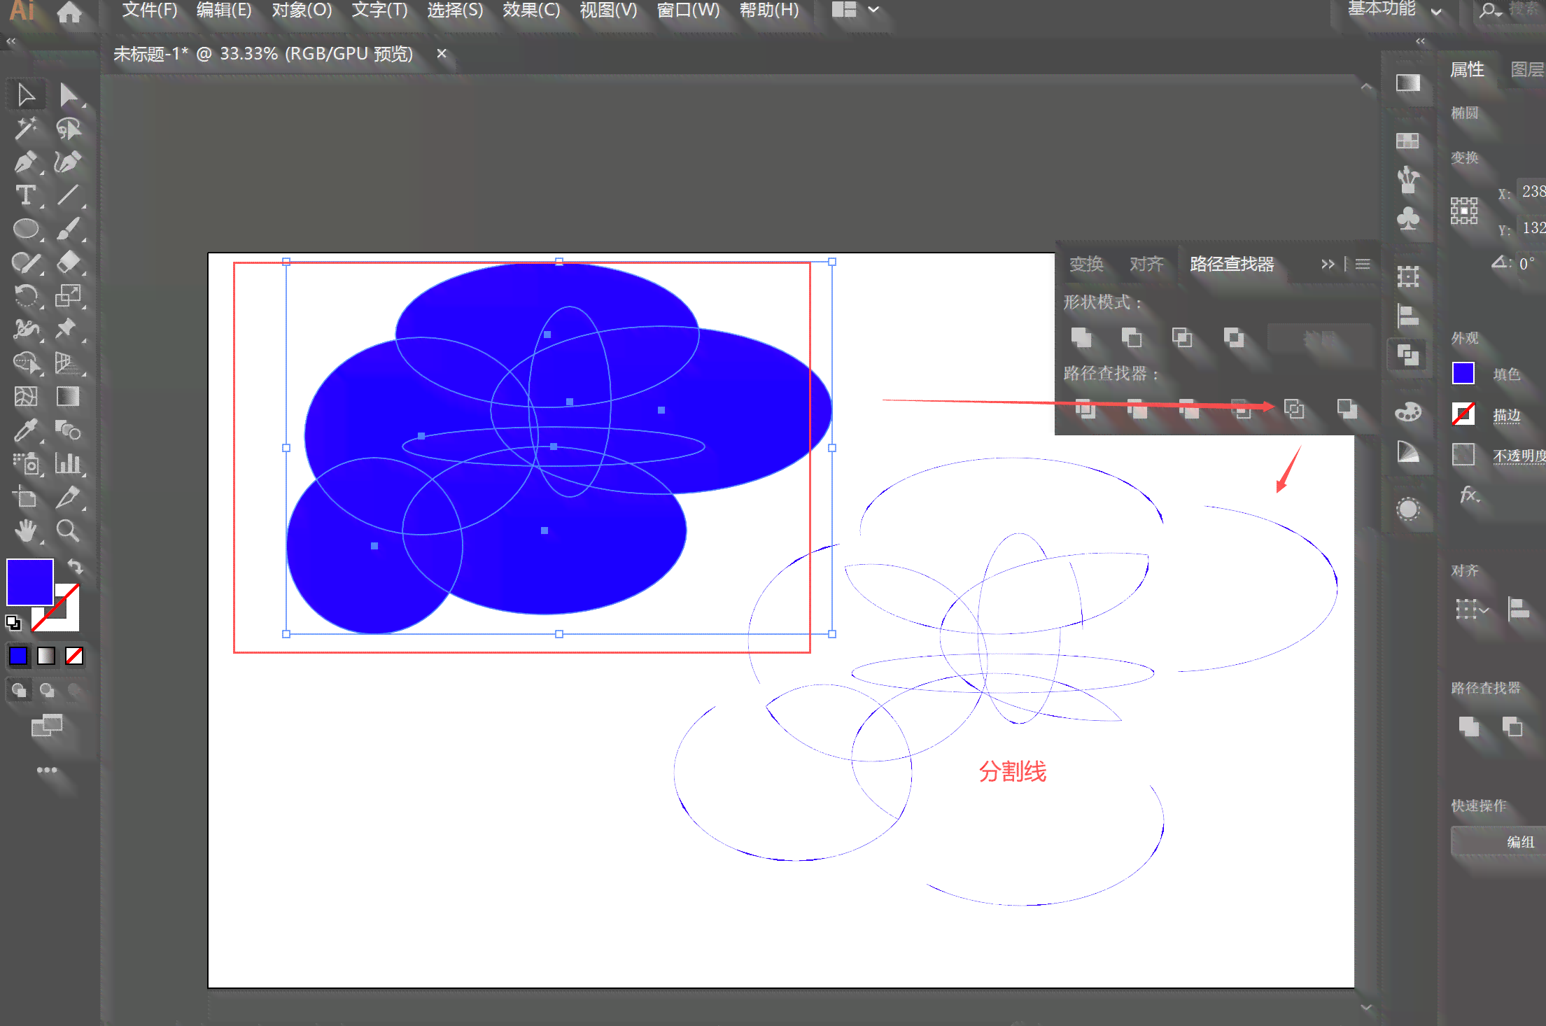
Task: Select the Eyedropper tool
Action: click(x=26, y=430)
